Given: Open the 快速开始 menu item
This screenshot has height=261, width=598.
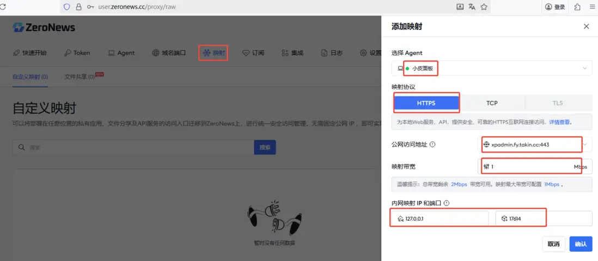Looking at the screenshot, I should click(30, 53).
